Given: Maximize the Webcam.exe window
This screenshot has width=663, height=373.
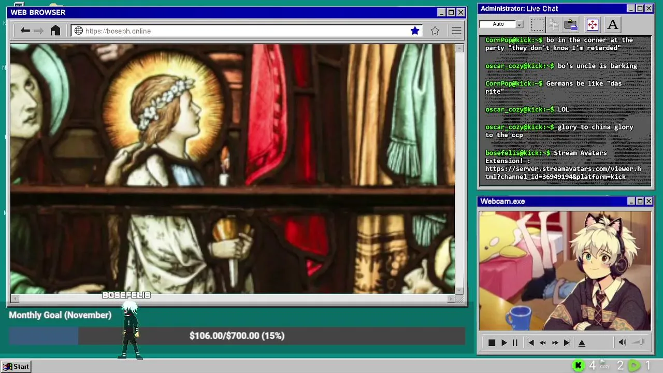Looking at the screenshot, I should point(640,201).
